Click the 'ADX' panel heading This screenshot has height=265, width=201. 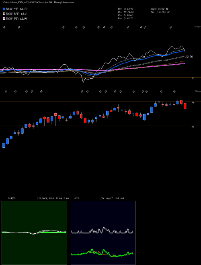pos(77,198)
